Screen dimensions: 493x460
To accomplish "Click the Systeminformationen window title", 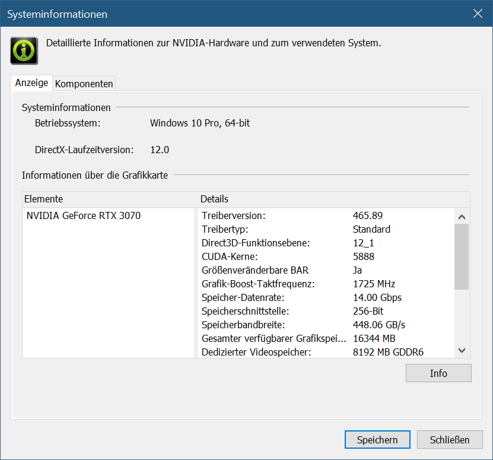I will 57,14.
